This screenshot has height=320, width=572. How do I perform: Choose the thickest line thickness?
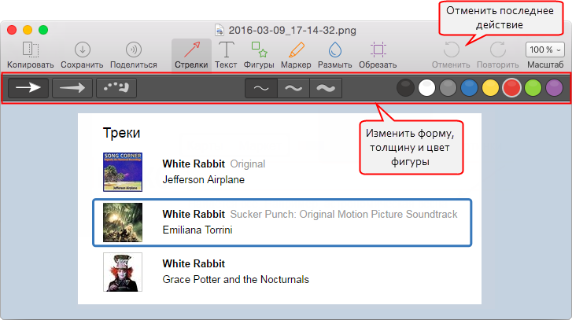click(x=326, y=89)
